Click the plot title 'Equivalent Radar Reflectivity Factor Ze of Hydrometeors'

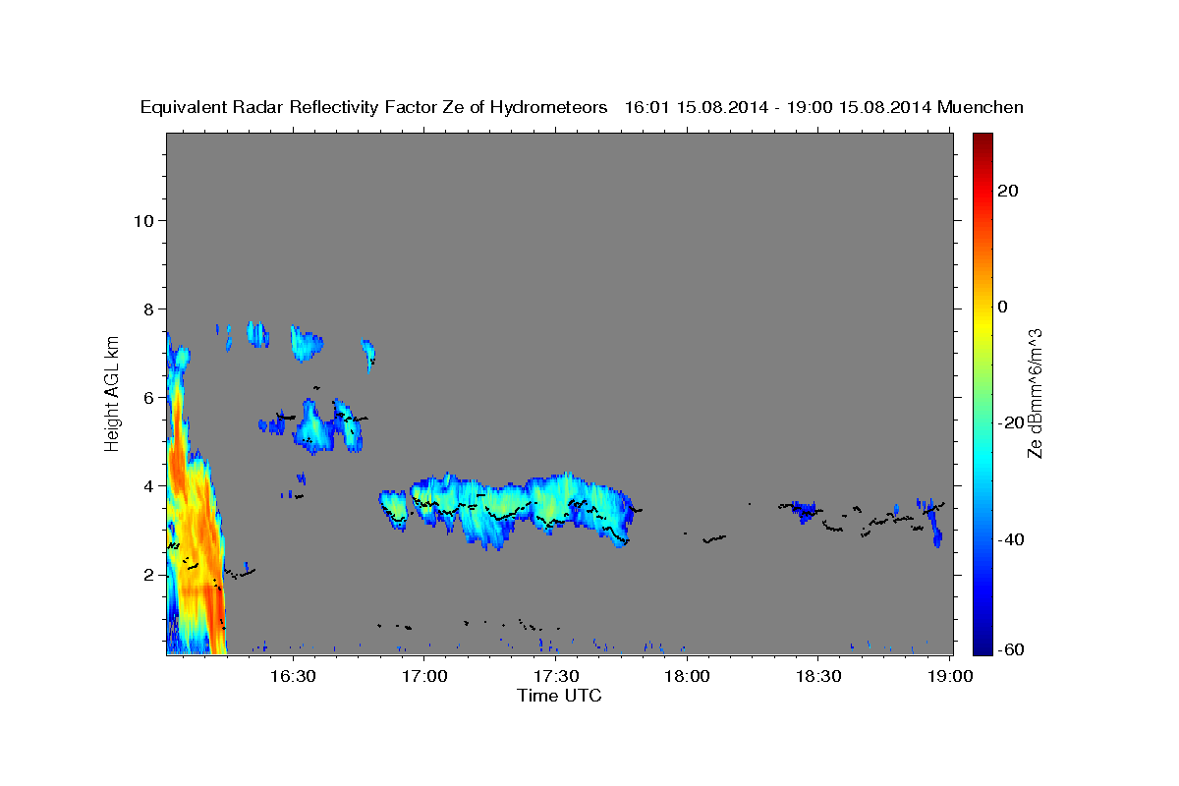[373, 108]
